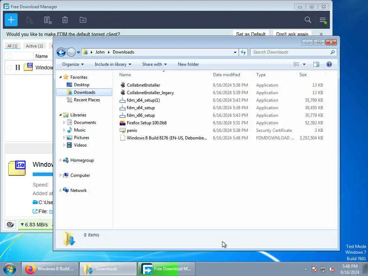Open view options dropdown arrow

tap(304, 64)
